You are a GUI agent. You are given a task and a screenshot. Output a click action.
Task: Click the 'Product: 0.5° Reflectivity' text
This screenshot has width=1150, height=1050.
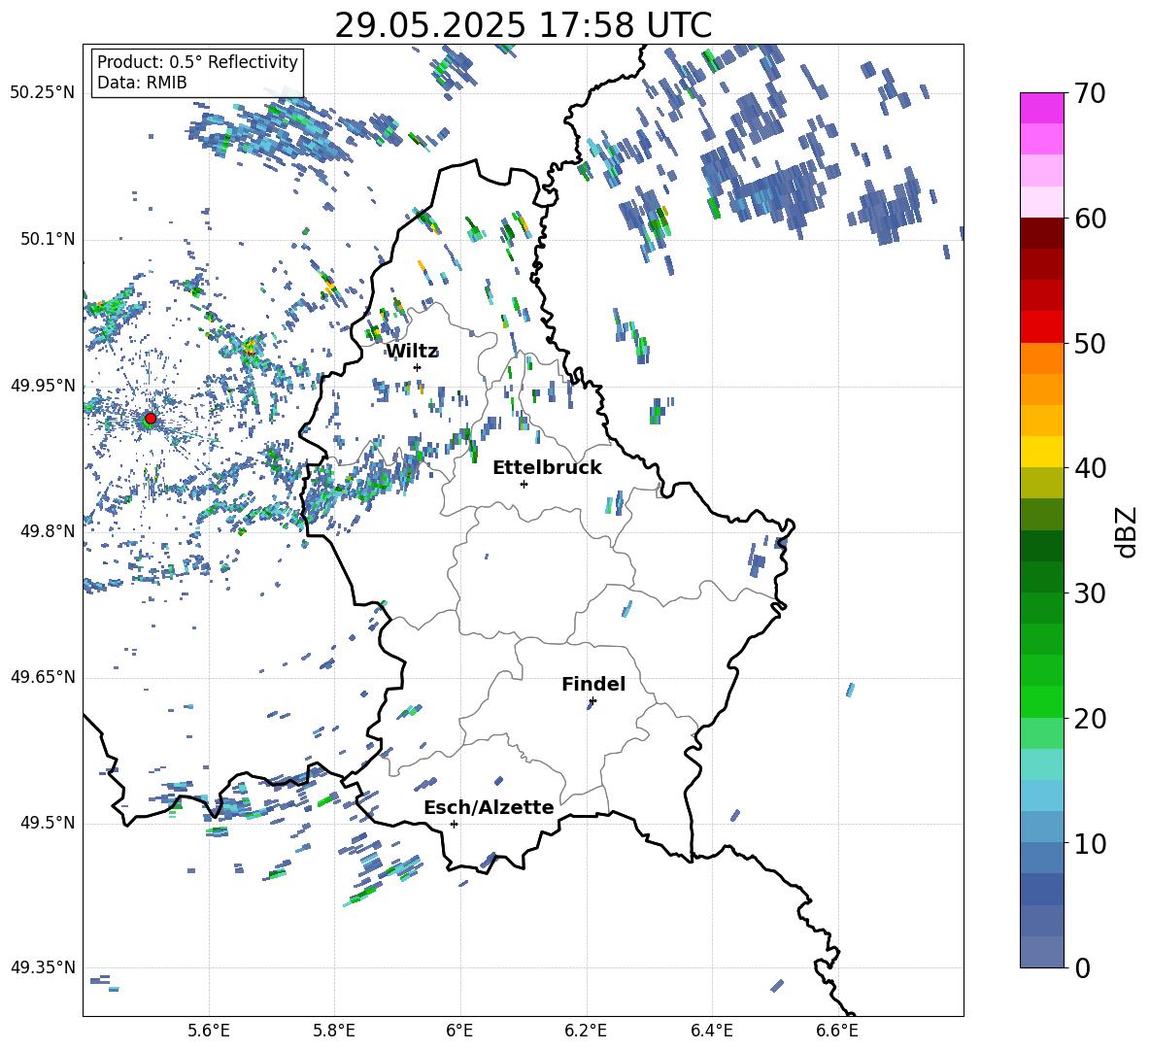click(197, 62)
